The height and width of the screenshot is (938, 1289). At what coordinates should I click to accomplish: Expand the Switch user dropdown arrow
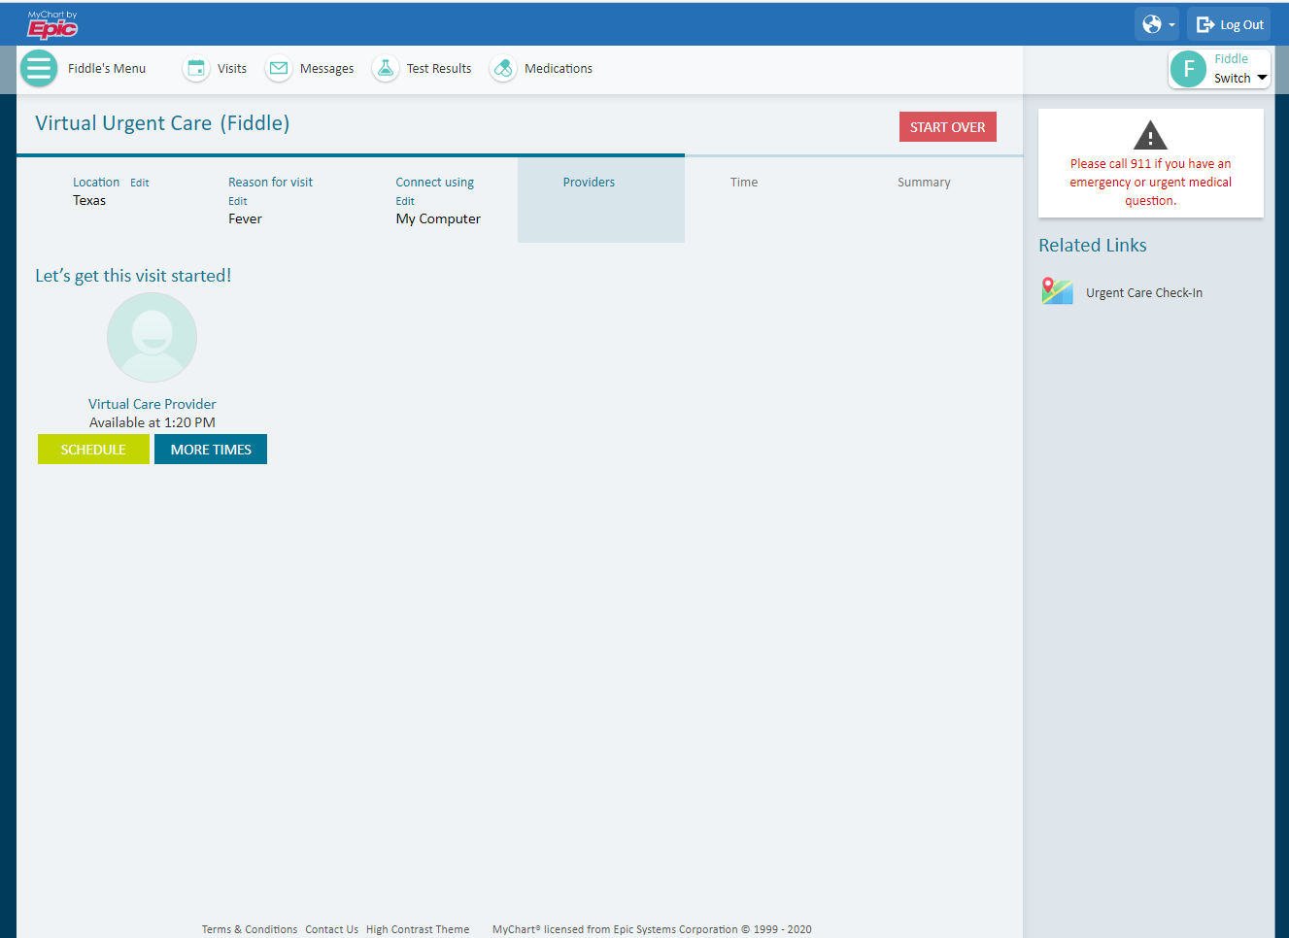tap(1262, 79)
